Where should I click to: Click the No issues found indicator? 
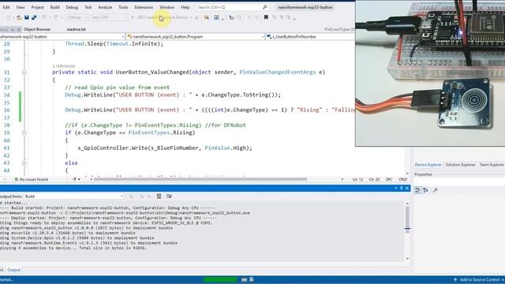[32, 179]
